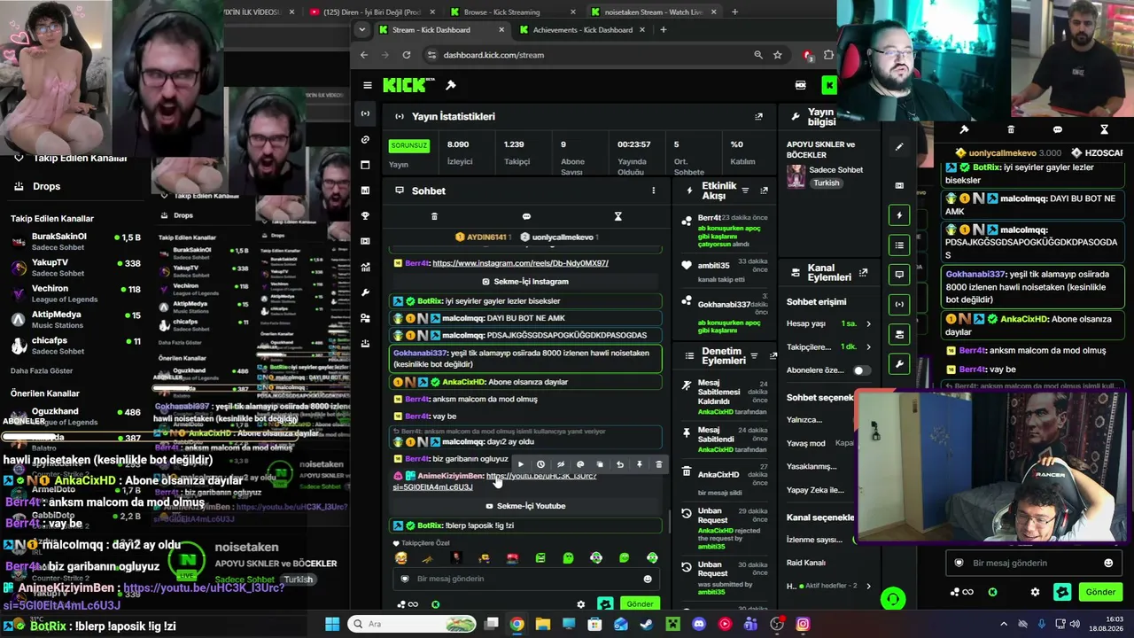
Task: Click the Raid Kanalı option
Action: click(x=806, y=563)
